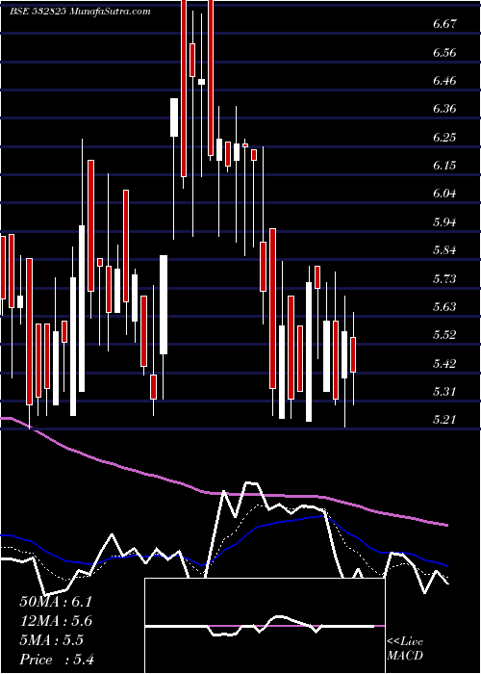Click the 5.84 price axis label
Image resolution: width=481 pixels, height=674 pixels.
(x=443, y=249)
